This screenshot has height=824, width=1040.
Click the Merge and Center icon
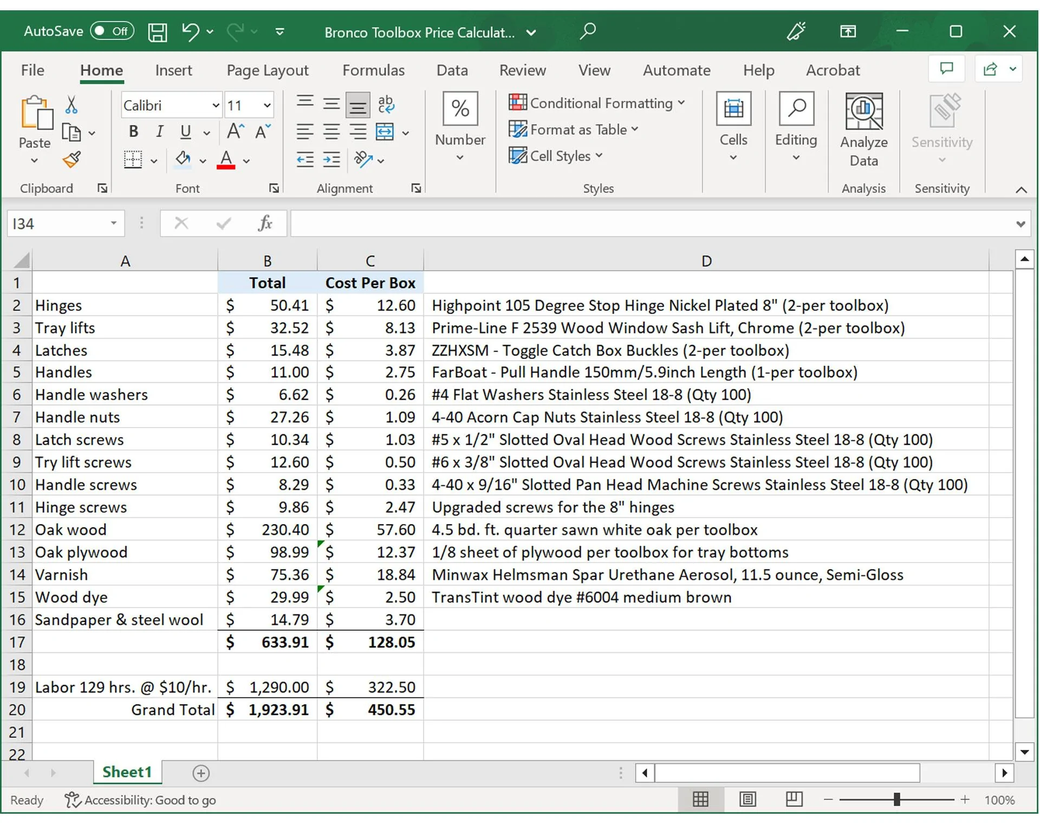[x=385, y=132]
